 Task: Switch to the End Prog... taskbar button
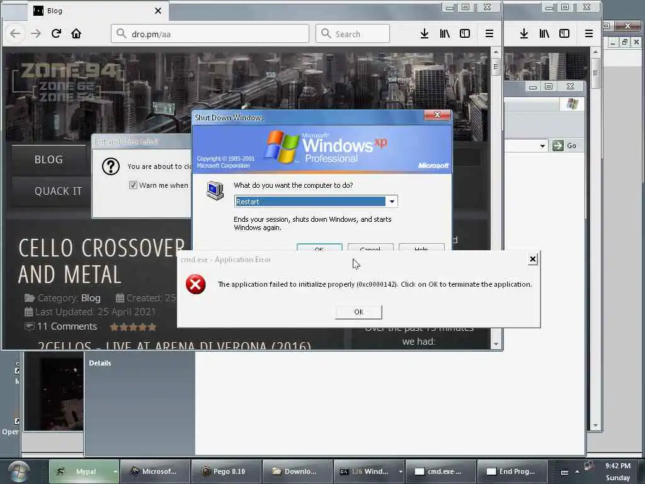pos(511,471)
